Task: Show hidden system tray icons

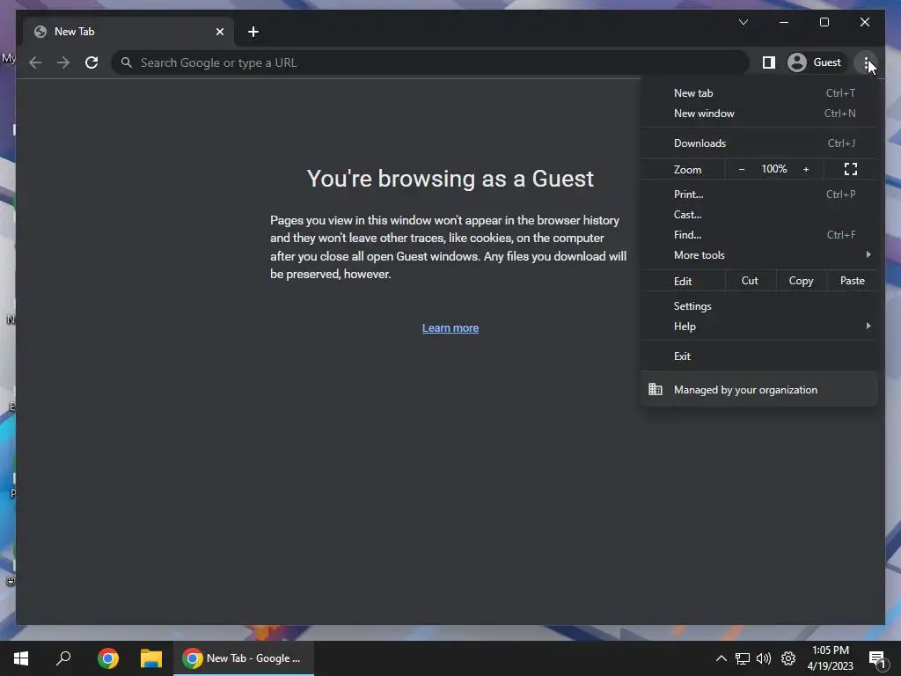Action: tap(721, 658)
